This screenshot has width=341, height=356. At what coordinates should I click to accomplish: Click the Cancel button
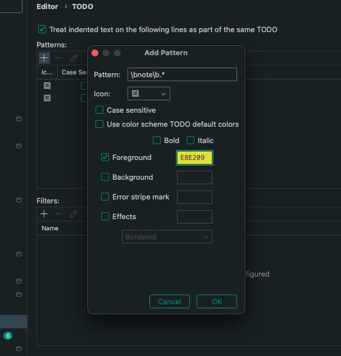(170, 301)
